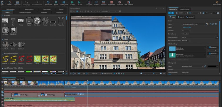This screenshot has height=107, width=222.
Task: Start playback with the Starten icon
Action: [72, 2]
